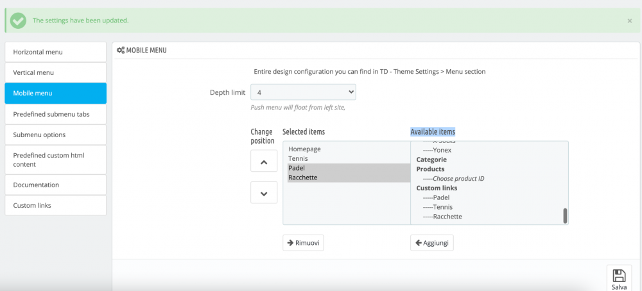Open the Documentation tab

pos(55,185)
